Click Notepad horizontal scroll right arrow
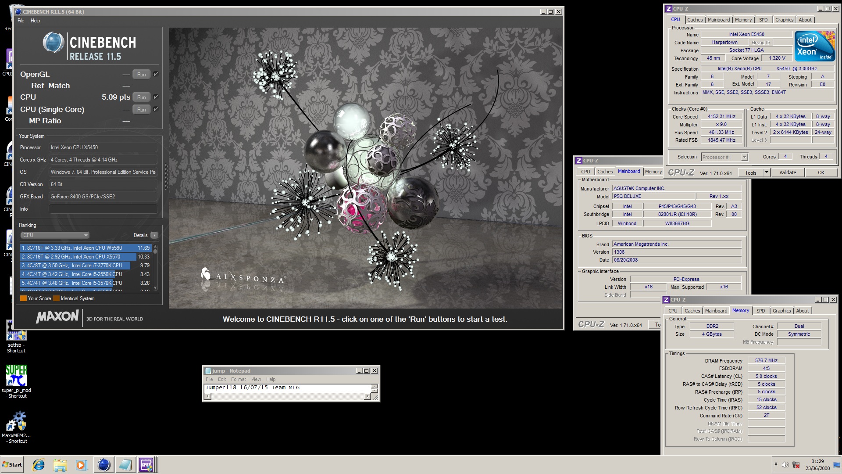Screen dimensions: 842x474 367,396
